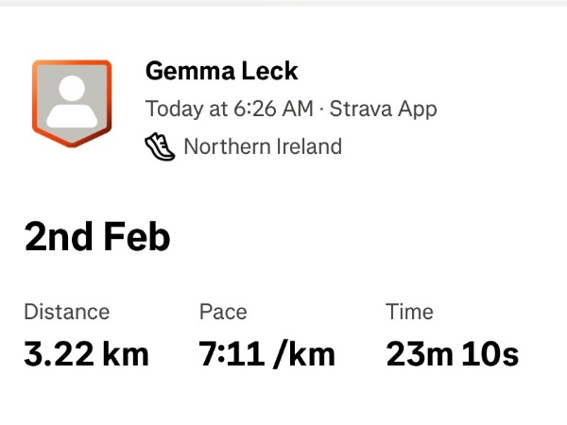Open the '2nd Feb' activity title
Screen dimensions: 567x425
(x=96, y=237)
